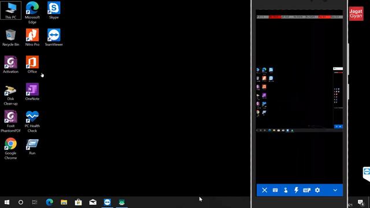Select the Office desktop shortcut

coord(32,65)
